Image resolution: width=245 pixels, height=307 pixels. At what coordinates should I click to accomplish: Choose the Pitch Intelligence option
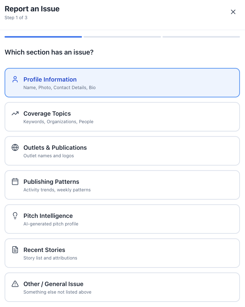tap(122, 219)
